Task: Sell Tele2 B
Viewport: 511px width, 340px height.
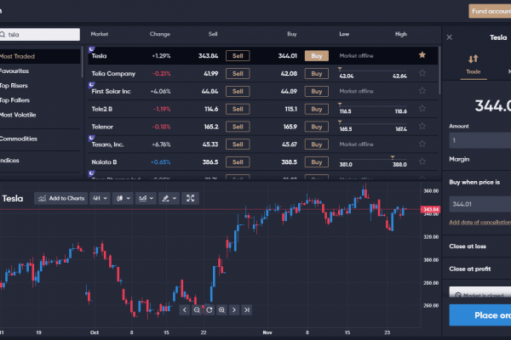Action: point(238,109)
